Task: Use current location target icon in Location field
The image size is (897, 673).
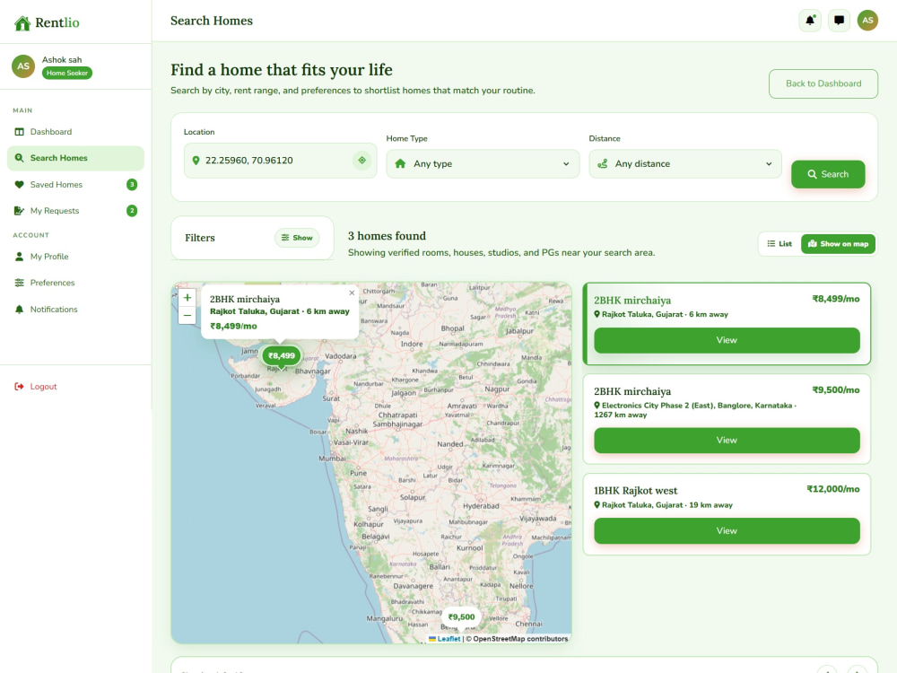Action: click(361, 161)
